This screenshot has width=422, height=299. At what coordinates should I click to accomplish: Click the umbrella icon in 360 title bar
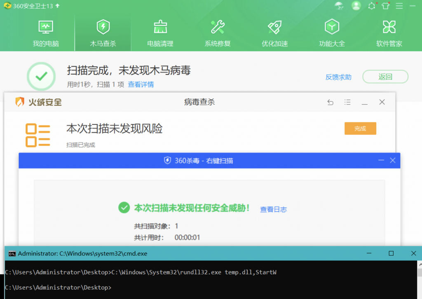pos(339,6)
